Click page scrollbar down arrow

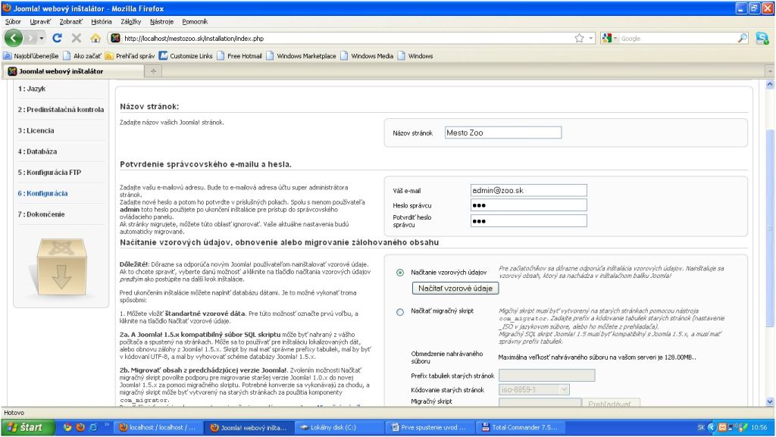770,402
